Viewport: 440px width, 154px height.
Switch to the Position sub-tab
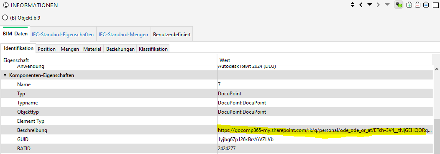pyautogui.click(x=46, y=49)
